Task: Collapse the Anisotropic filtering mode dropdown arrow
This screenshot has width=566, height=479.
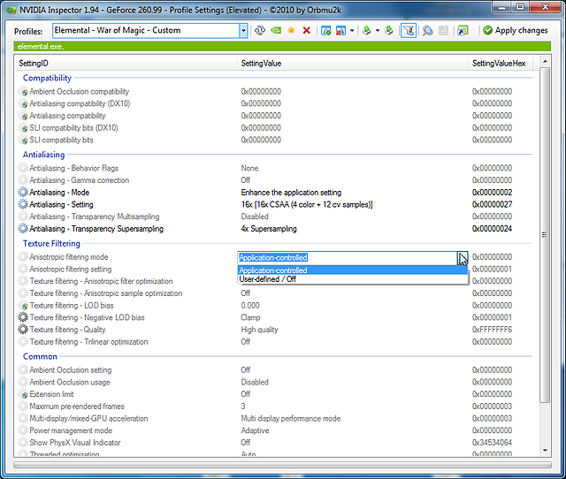Action: coord(463,258)
